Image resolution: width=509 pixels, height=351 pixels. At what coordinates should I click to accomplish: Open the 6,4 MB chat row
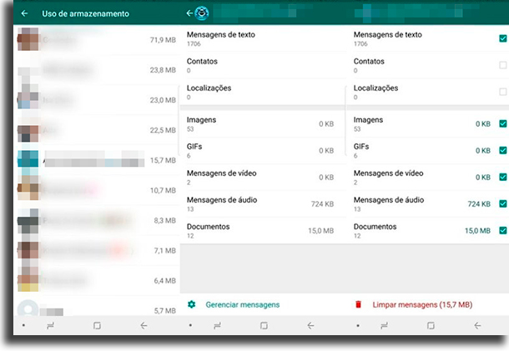tap(97, 281)
